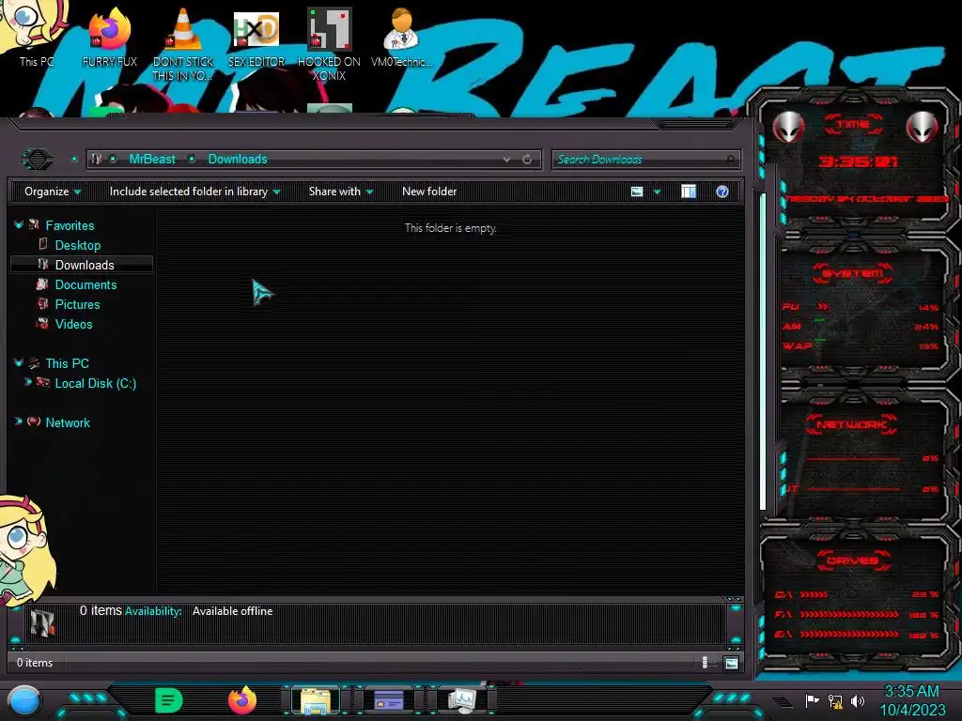Click the File Explorer taskbar button
Screen dimensions: 962x721
[x=316, y=700]
